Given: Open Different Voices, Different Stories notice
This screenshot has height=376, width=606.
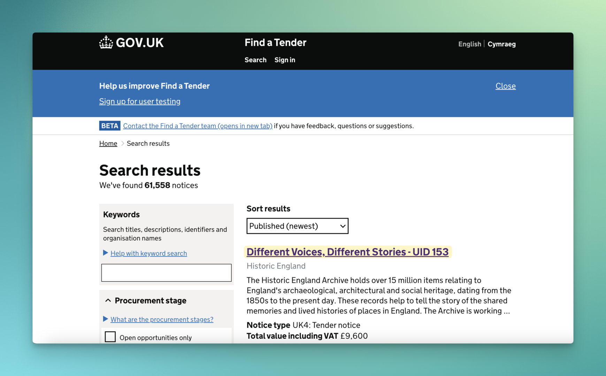Looking at the screenshot, I should 347,252.
